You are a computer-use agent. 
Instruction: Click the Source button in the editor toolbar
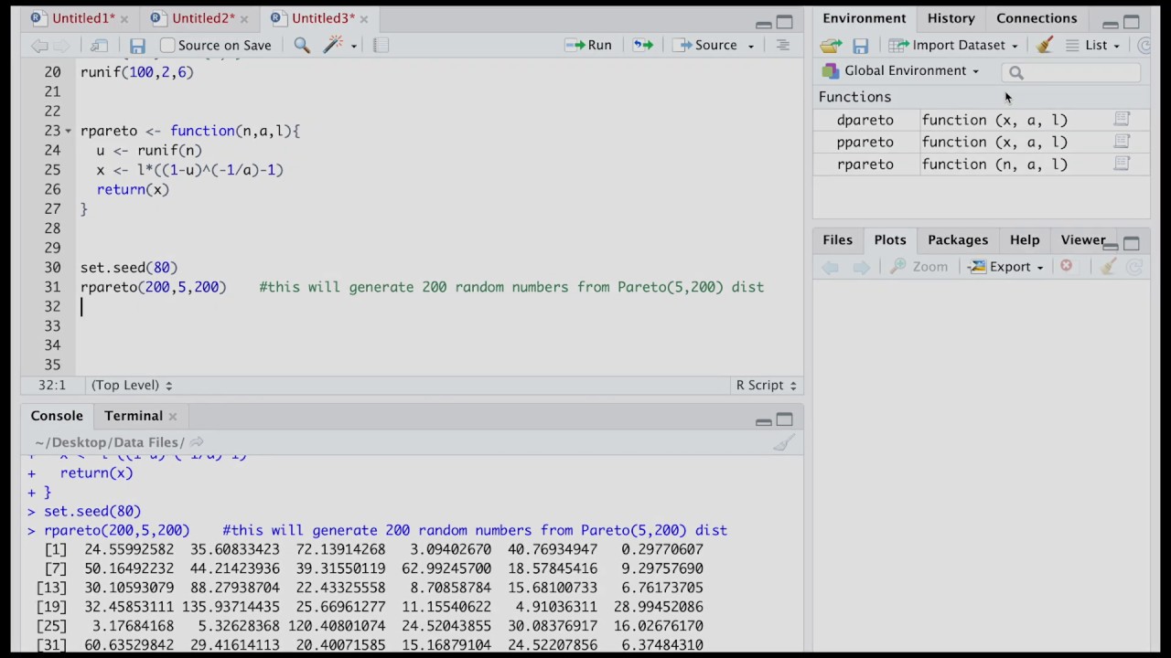coord(705,45)
